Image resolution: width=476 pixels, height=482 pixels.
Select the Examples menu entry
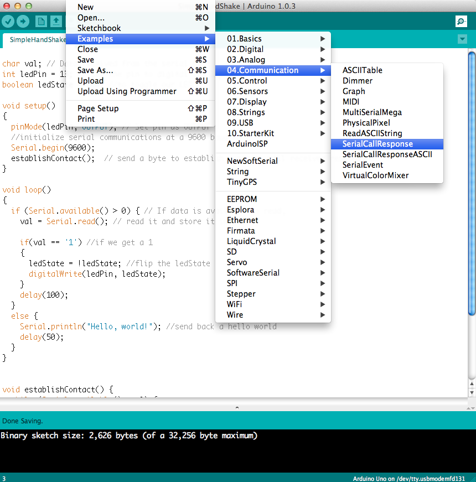click(141, 39)
